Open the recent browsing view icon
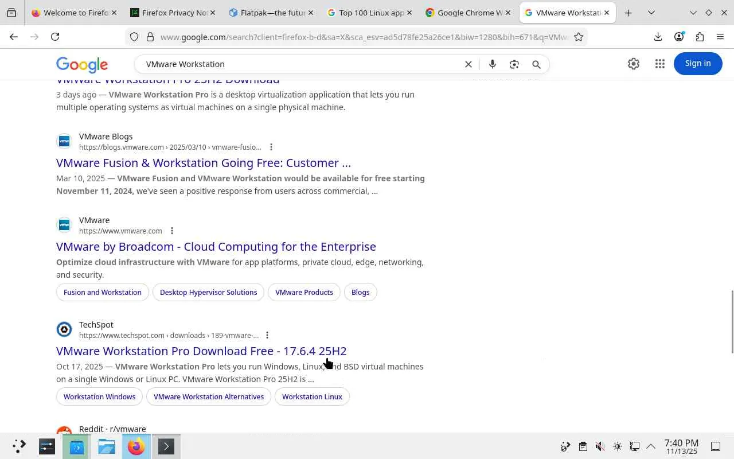The height and width of the screenshot is (459, 734). tap(11, 13)
